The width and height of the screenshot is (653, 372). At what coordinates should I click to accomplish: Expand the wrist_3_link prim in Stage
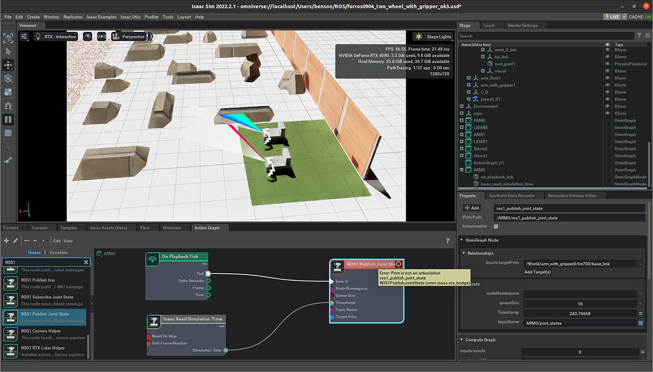click(483, 50)
